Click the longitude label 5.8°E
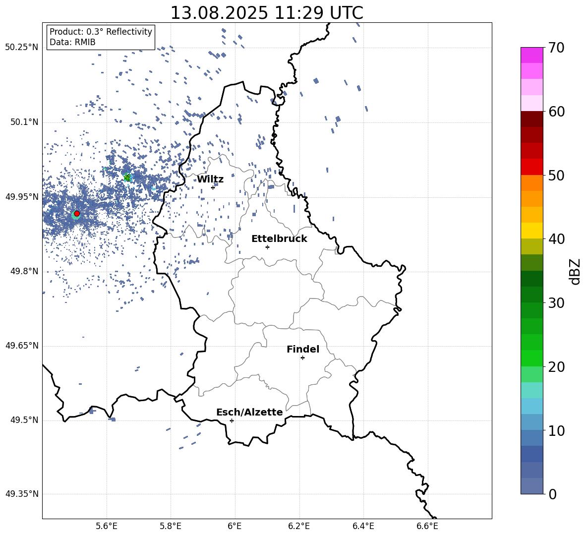587x536 pixels. click(171, 526)
